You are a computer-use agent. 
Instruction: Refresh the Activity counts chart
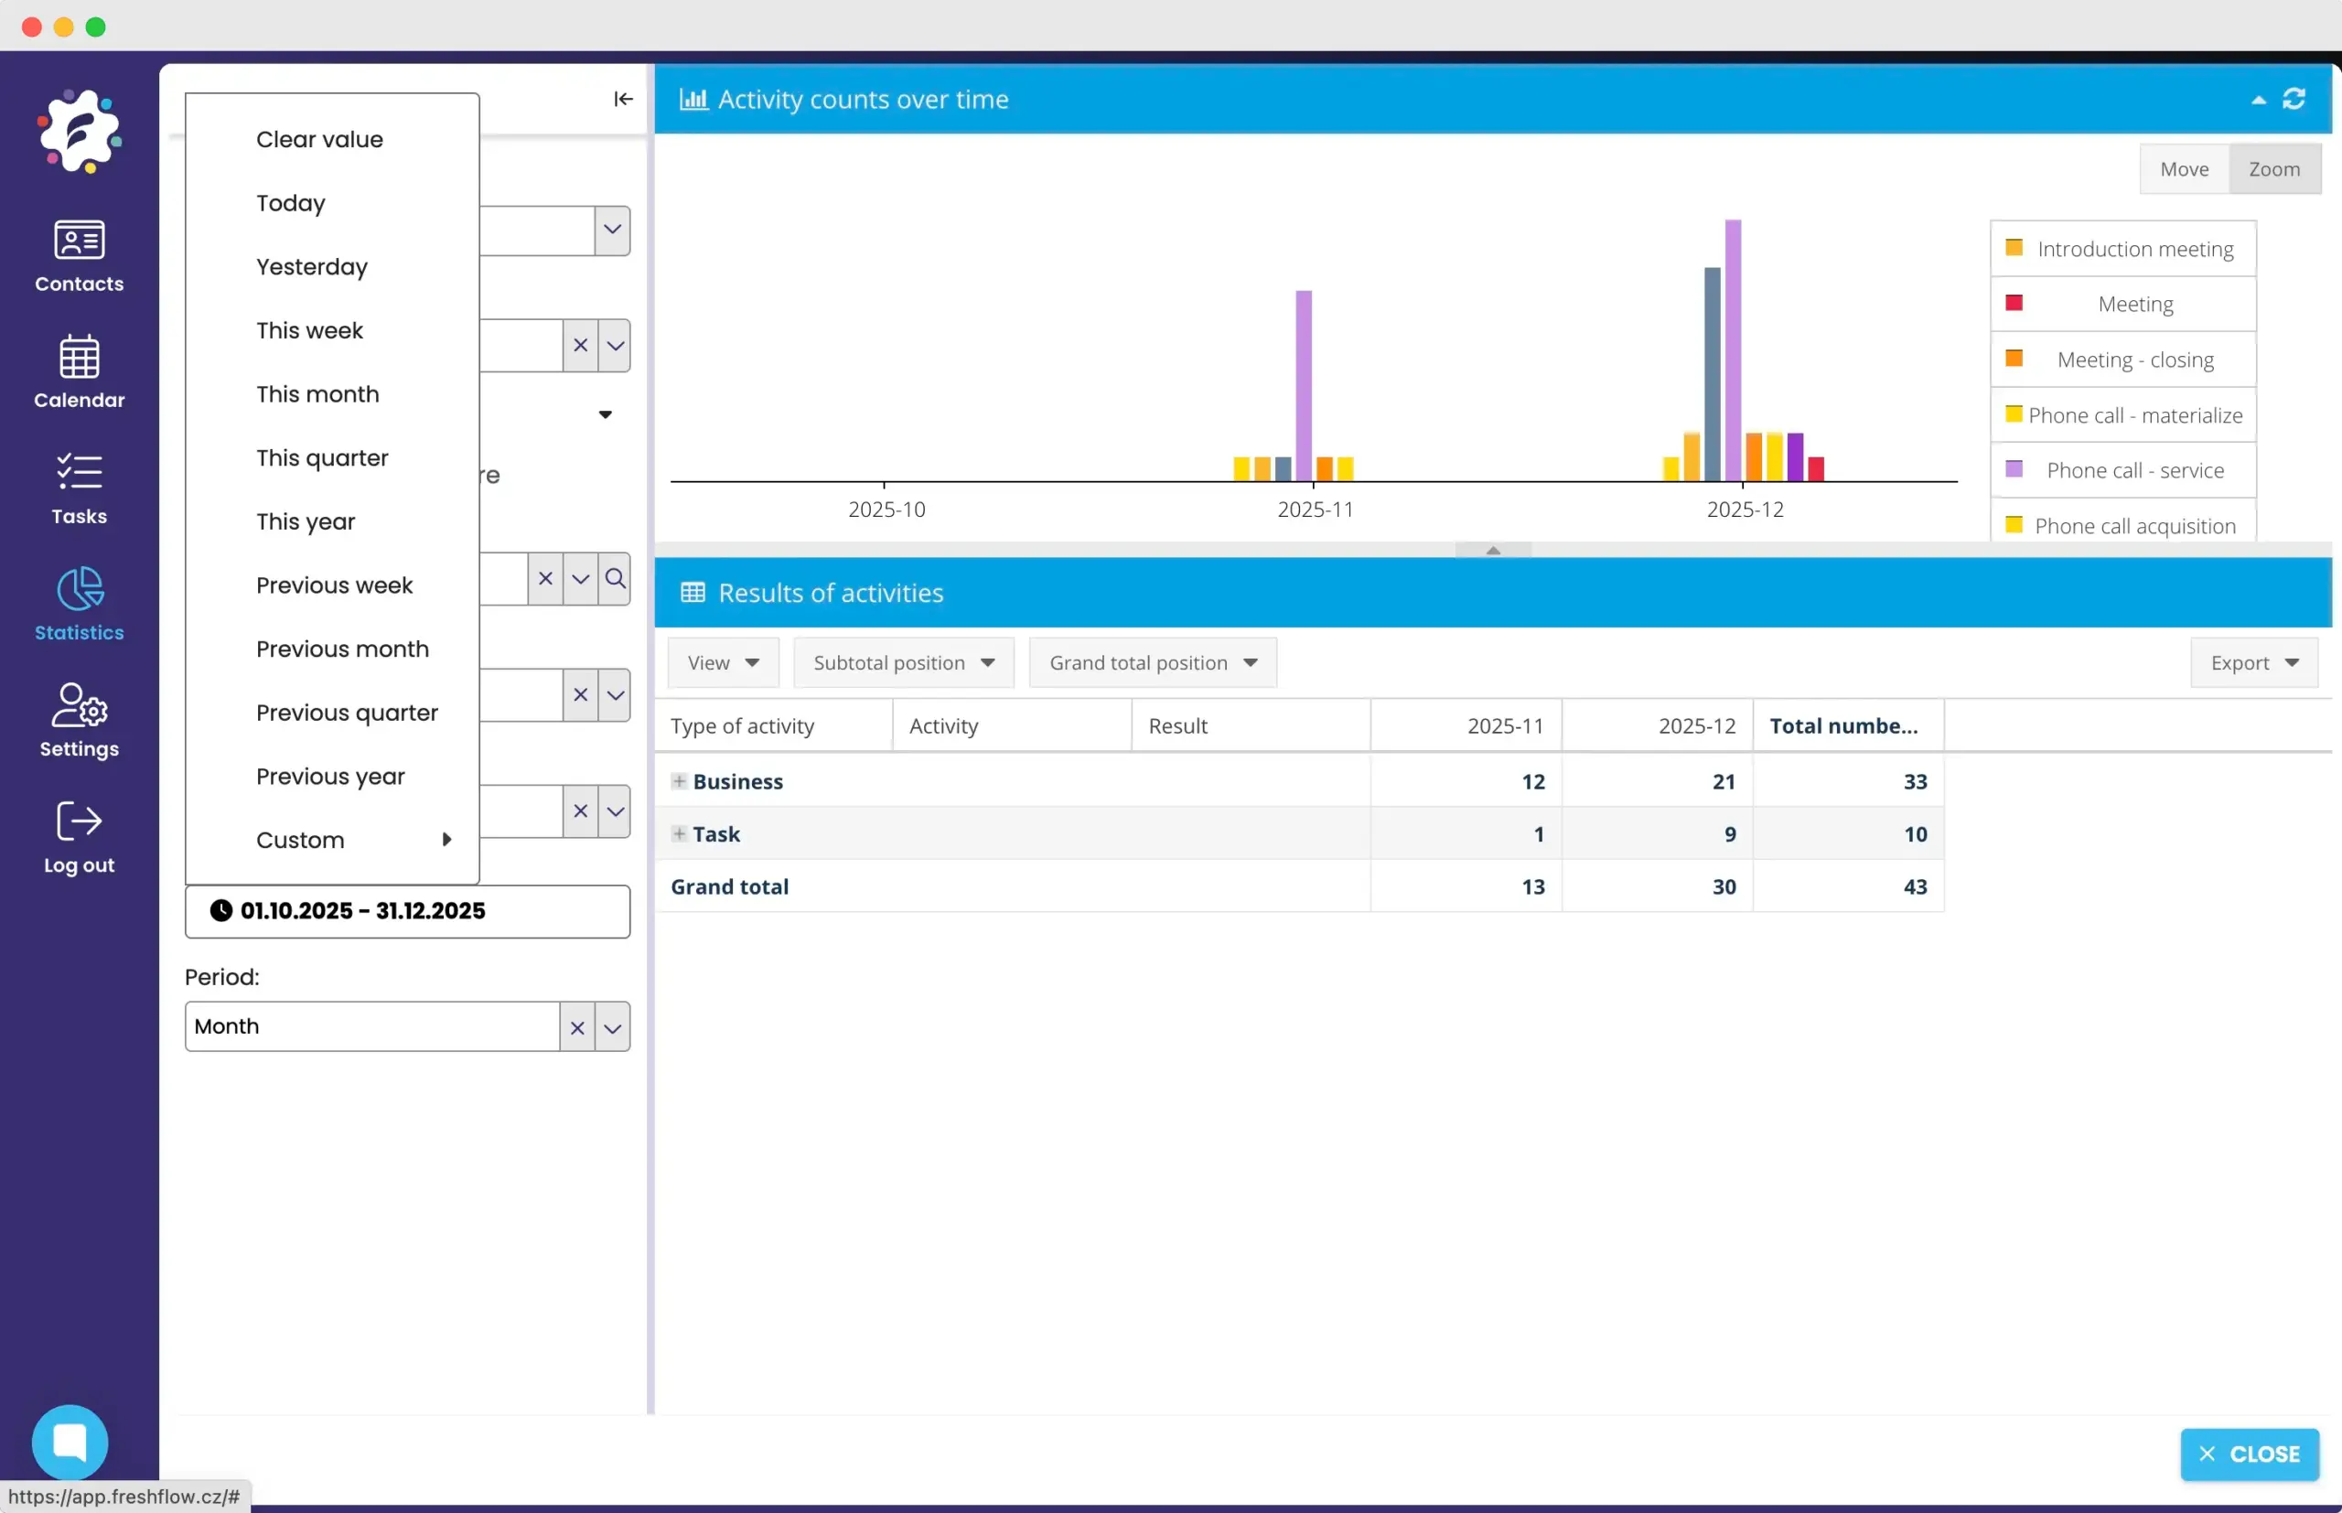2294,99
